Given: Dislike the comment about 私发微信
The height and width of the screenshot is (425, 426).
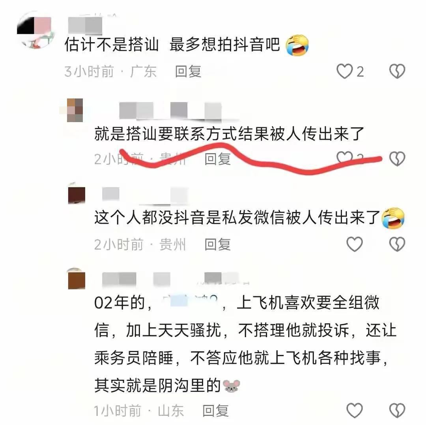Looking at the screenshot, I should coord(397,244).
